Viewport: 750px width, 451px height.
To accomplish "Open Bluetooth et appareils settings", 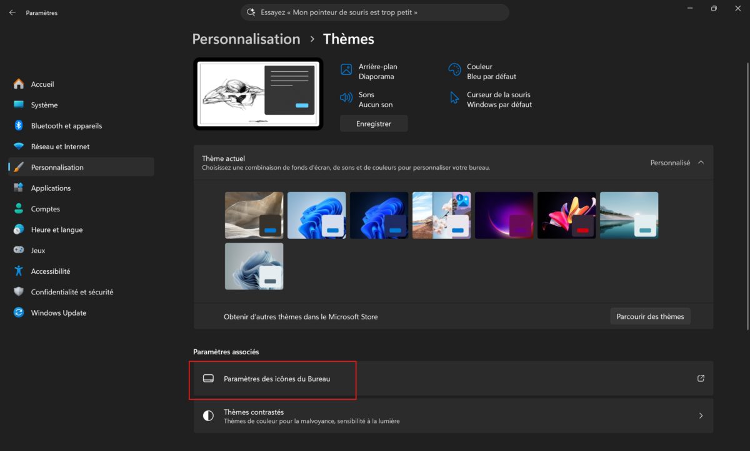I will point(81,125).
